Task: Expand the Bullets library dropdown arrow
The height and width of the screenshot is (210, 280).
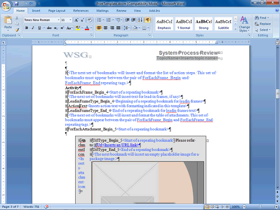Action: [103, 20]
